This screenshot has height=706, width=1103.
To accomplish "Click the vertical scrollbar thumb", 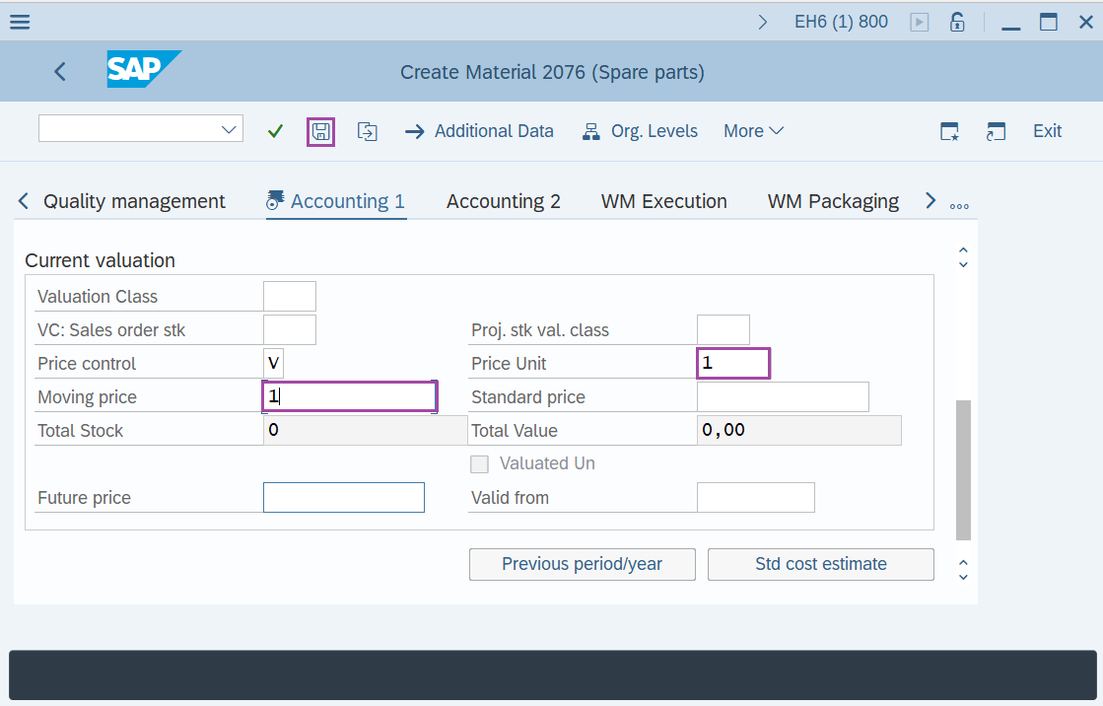I will point(963,469).
